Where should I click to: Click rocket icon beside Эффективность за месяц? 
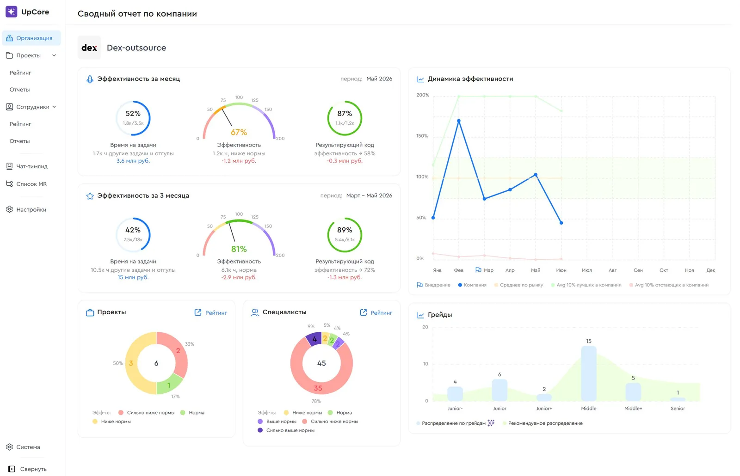coord(90,79)
